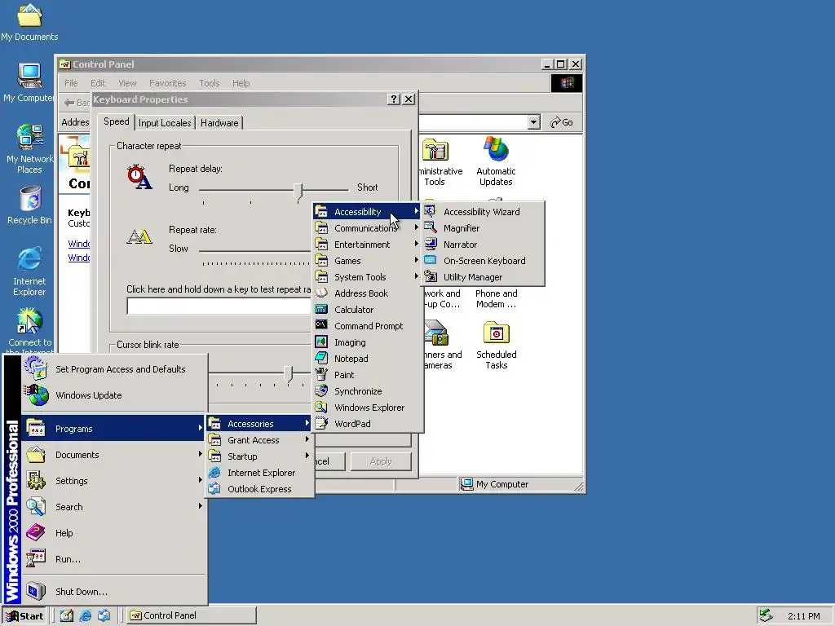Click Apply in Keyboard Properties
Screen dimensions: 835x626
point(381,461)
